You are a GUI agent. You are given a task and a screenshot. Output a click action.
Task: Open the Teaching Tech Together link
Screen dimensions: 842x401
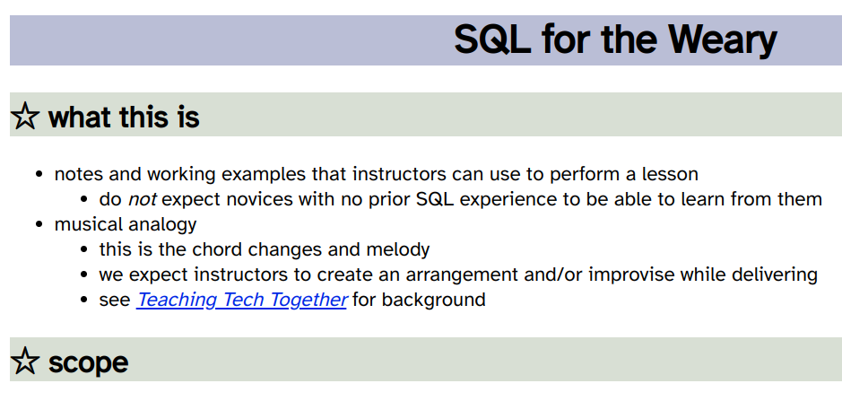(x=241, y=300)
